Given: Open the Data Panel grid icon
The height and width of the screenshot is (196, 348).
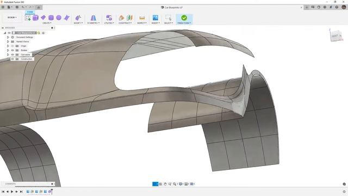Looking at the screenshot, I should (3, 7).
